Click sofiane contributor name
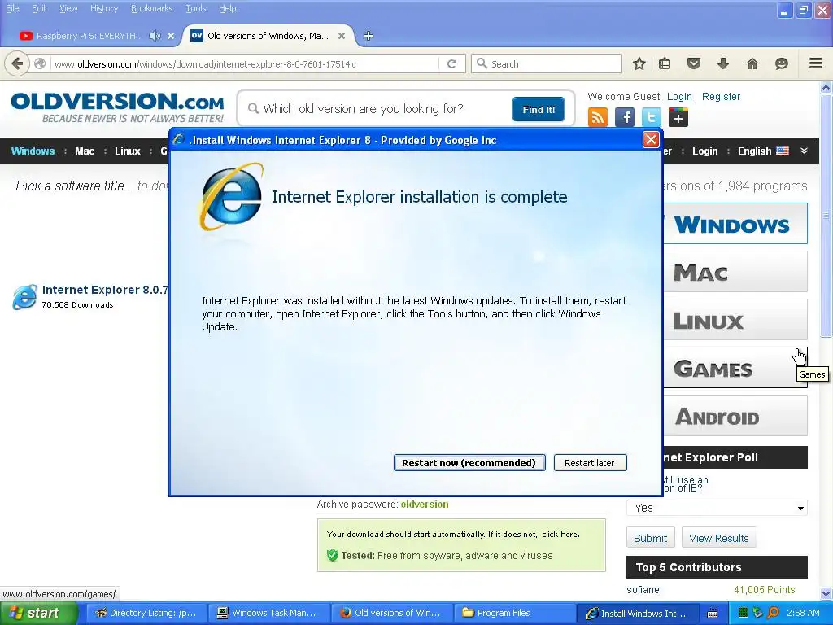Image resolution: width=833 pixels, height=625 pixels. point(643,589)
